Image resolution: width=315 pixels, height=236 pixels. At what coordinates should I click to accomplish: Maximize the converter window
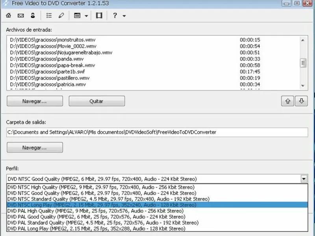(x=297, y=3)
